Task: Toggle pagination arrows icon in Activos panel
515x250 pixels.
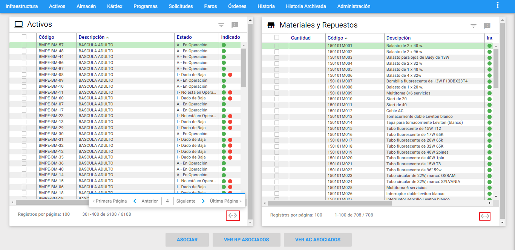Action: click(x=233, y=216)
